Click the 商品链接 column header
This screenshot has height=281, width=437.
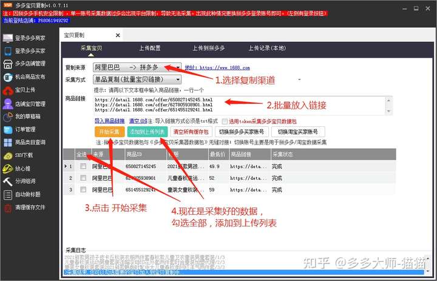249,154
